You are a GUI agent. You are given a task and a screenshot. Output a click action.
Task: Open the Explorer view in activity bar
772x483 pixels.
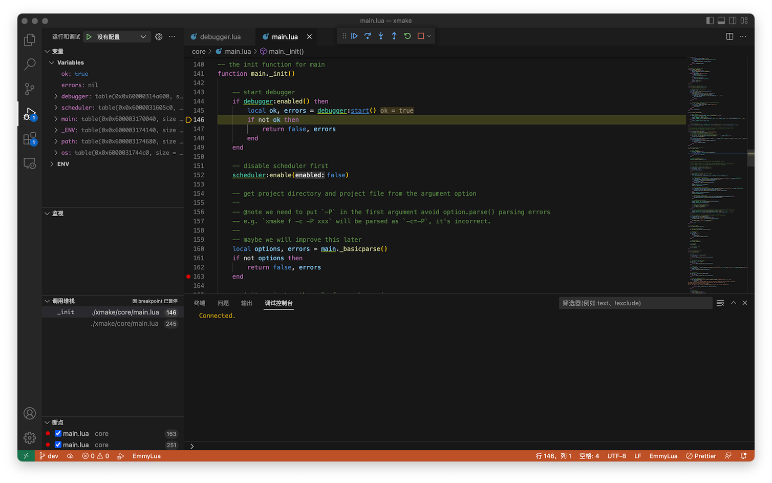coord(30,40)
